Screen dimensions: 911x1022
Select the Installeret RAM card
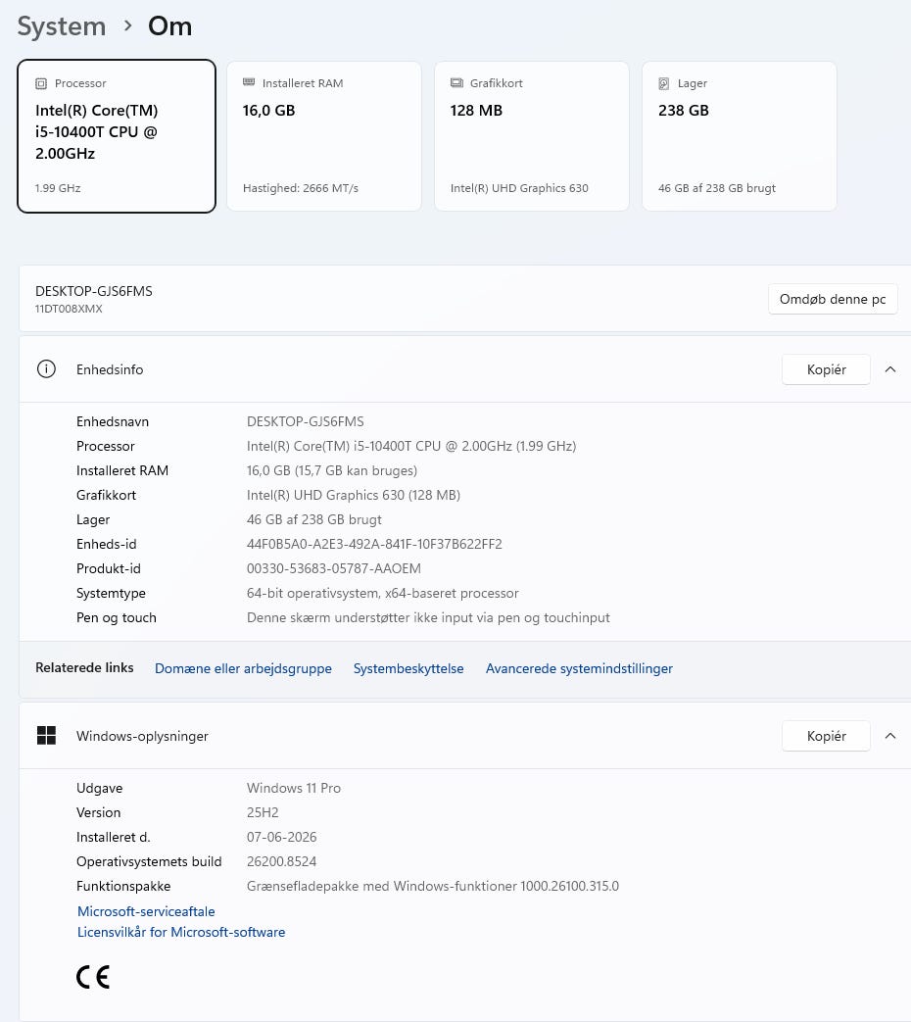click(324, 136)
